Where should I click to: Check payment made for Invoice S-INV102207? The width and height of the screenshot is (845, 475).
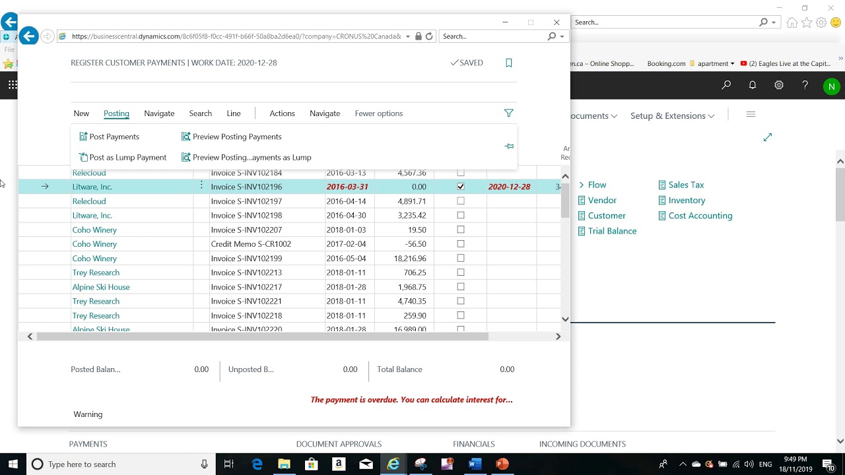coord(461,230)
